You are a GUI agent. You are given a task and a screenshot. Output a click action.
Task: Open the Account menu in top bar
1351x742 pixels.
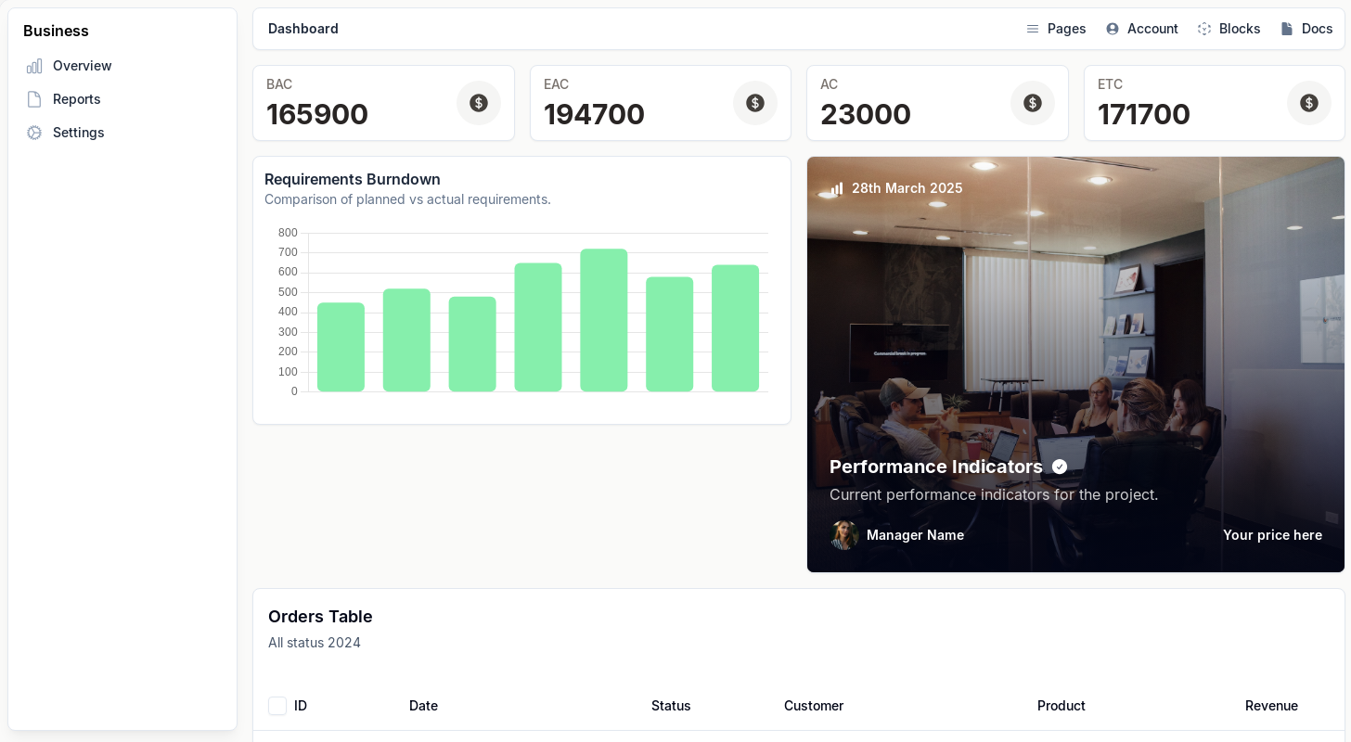click(1141, 29)
